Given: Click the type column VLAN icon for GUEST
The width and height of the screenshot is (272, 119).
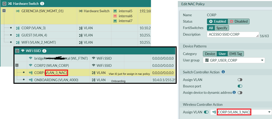Looking at the screenshot, I should tap(81, 35).
